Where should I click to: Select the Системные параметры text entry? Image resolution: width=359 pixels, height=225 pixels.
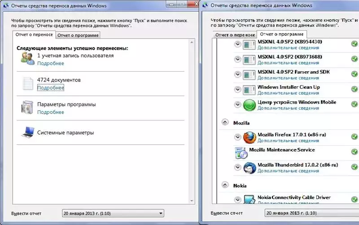66,133
